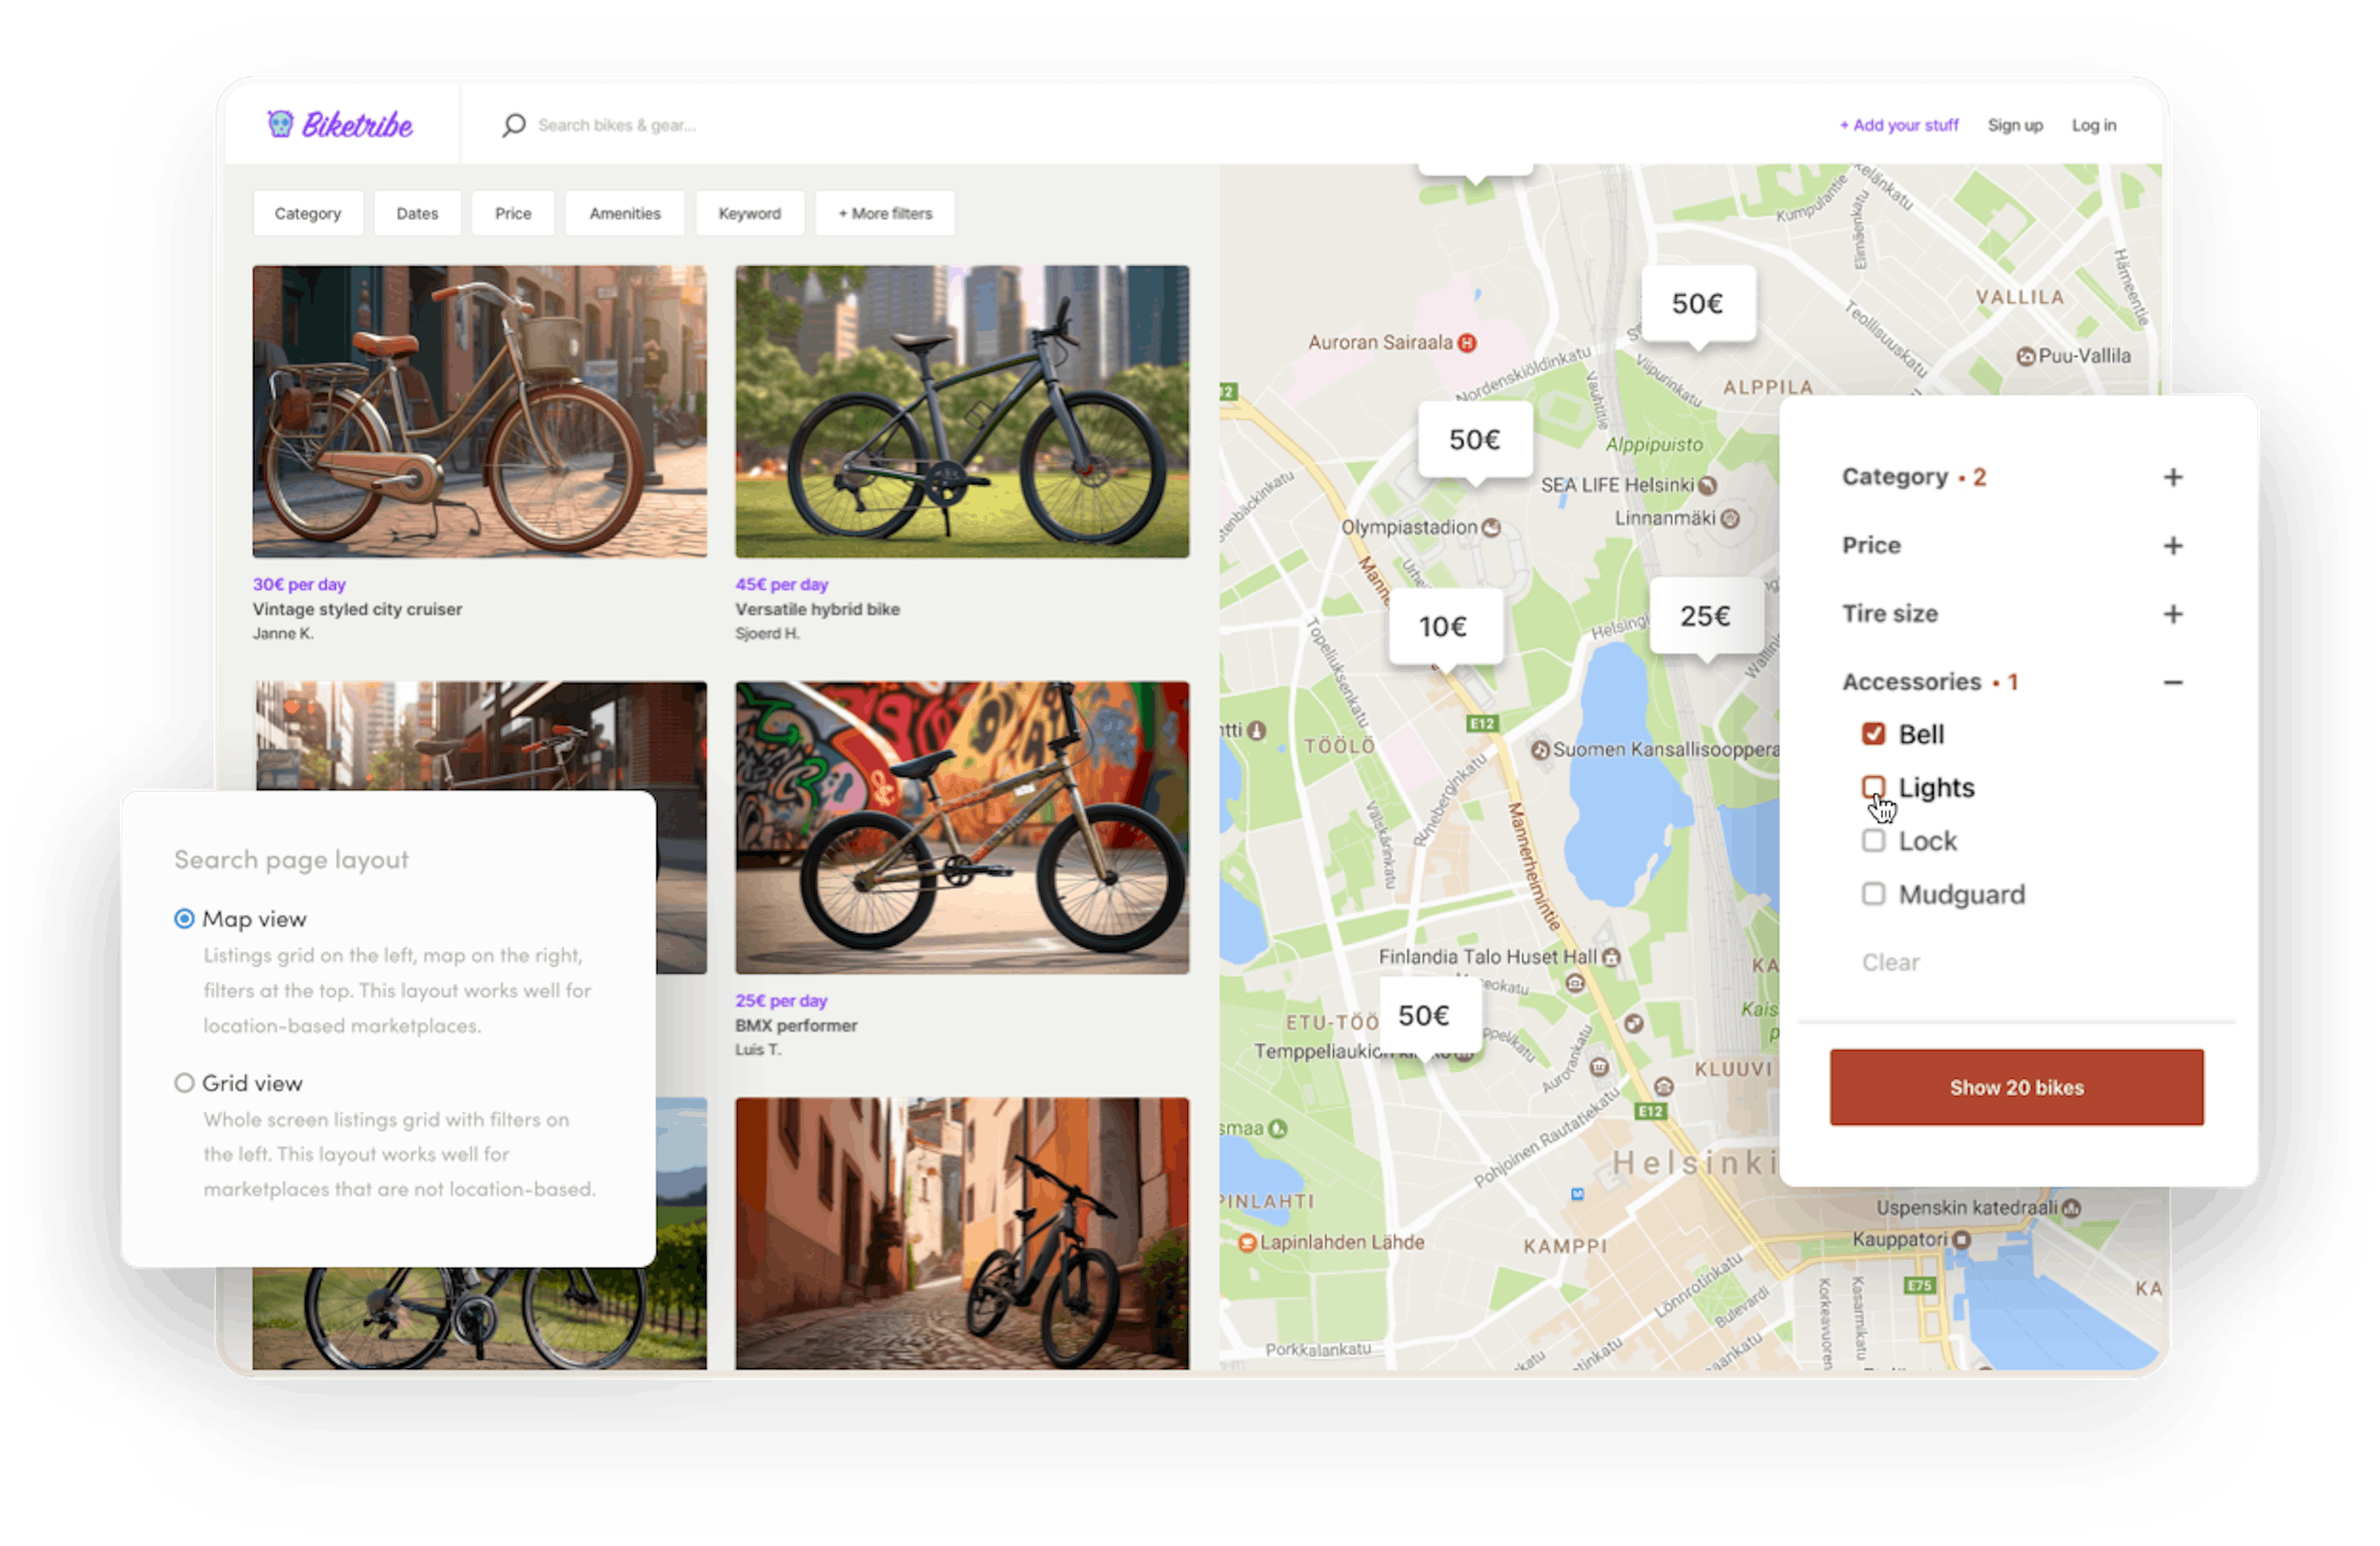Click the search magnifier icon
Image resolution: width=2380 pixels, height=1546 pixels.
[513, 124]
